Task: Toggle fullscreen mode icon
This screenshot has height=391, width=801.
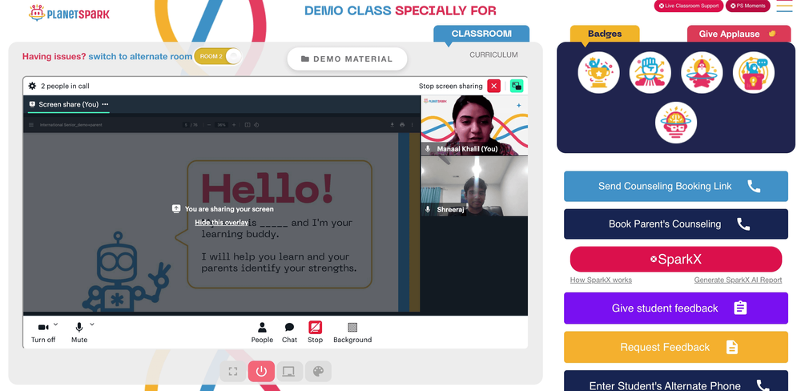Action: [233, 371]
